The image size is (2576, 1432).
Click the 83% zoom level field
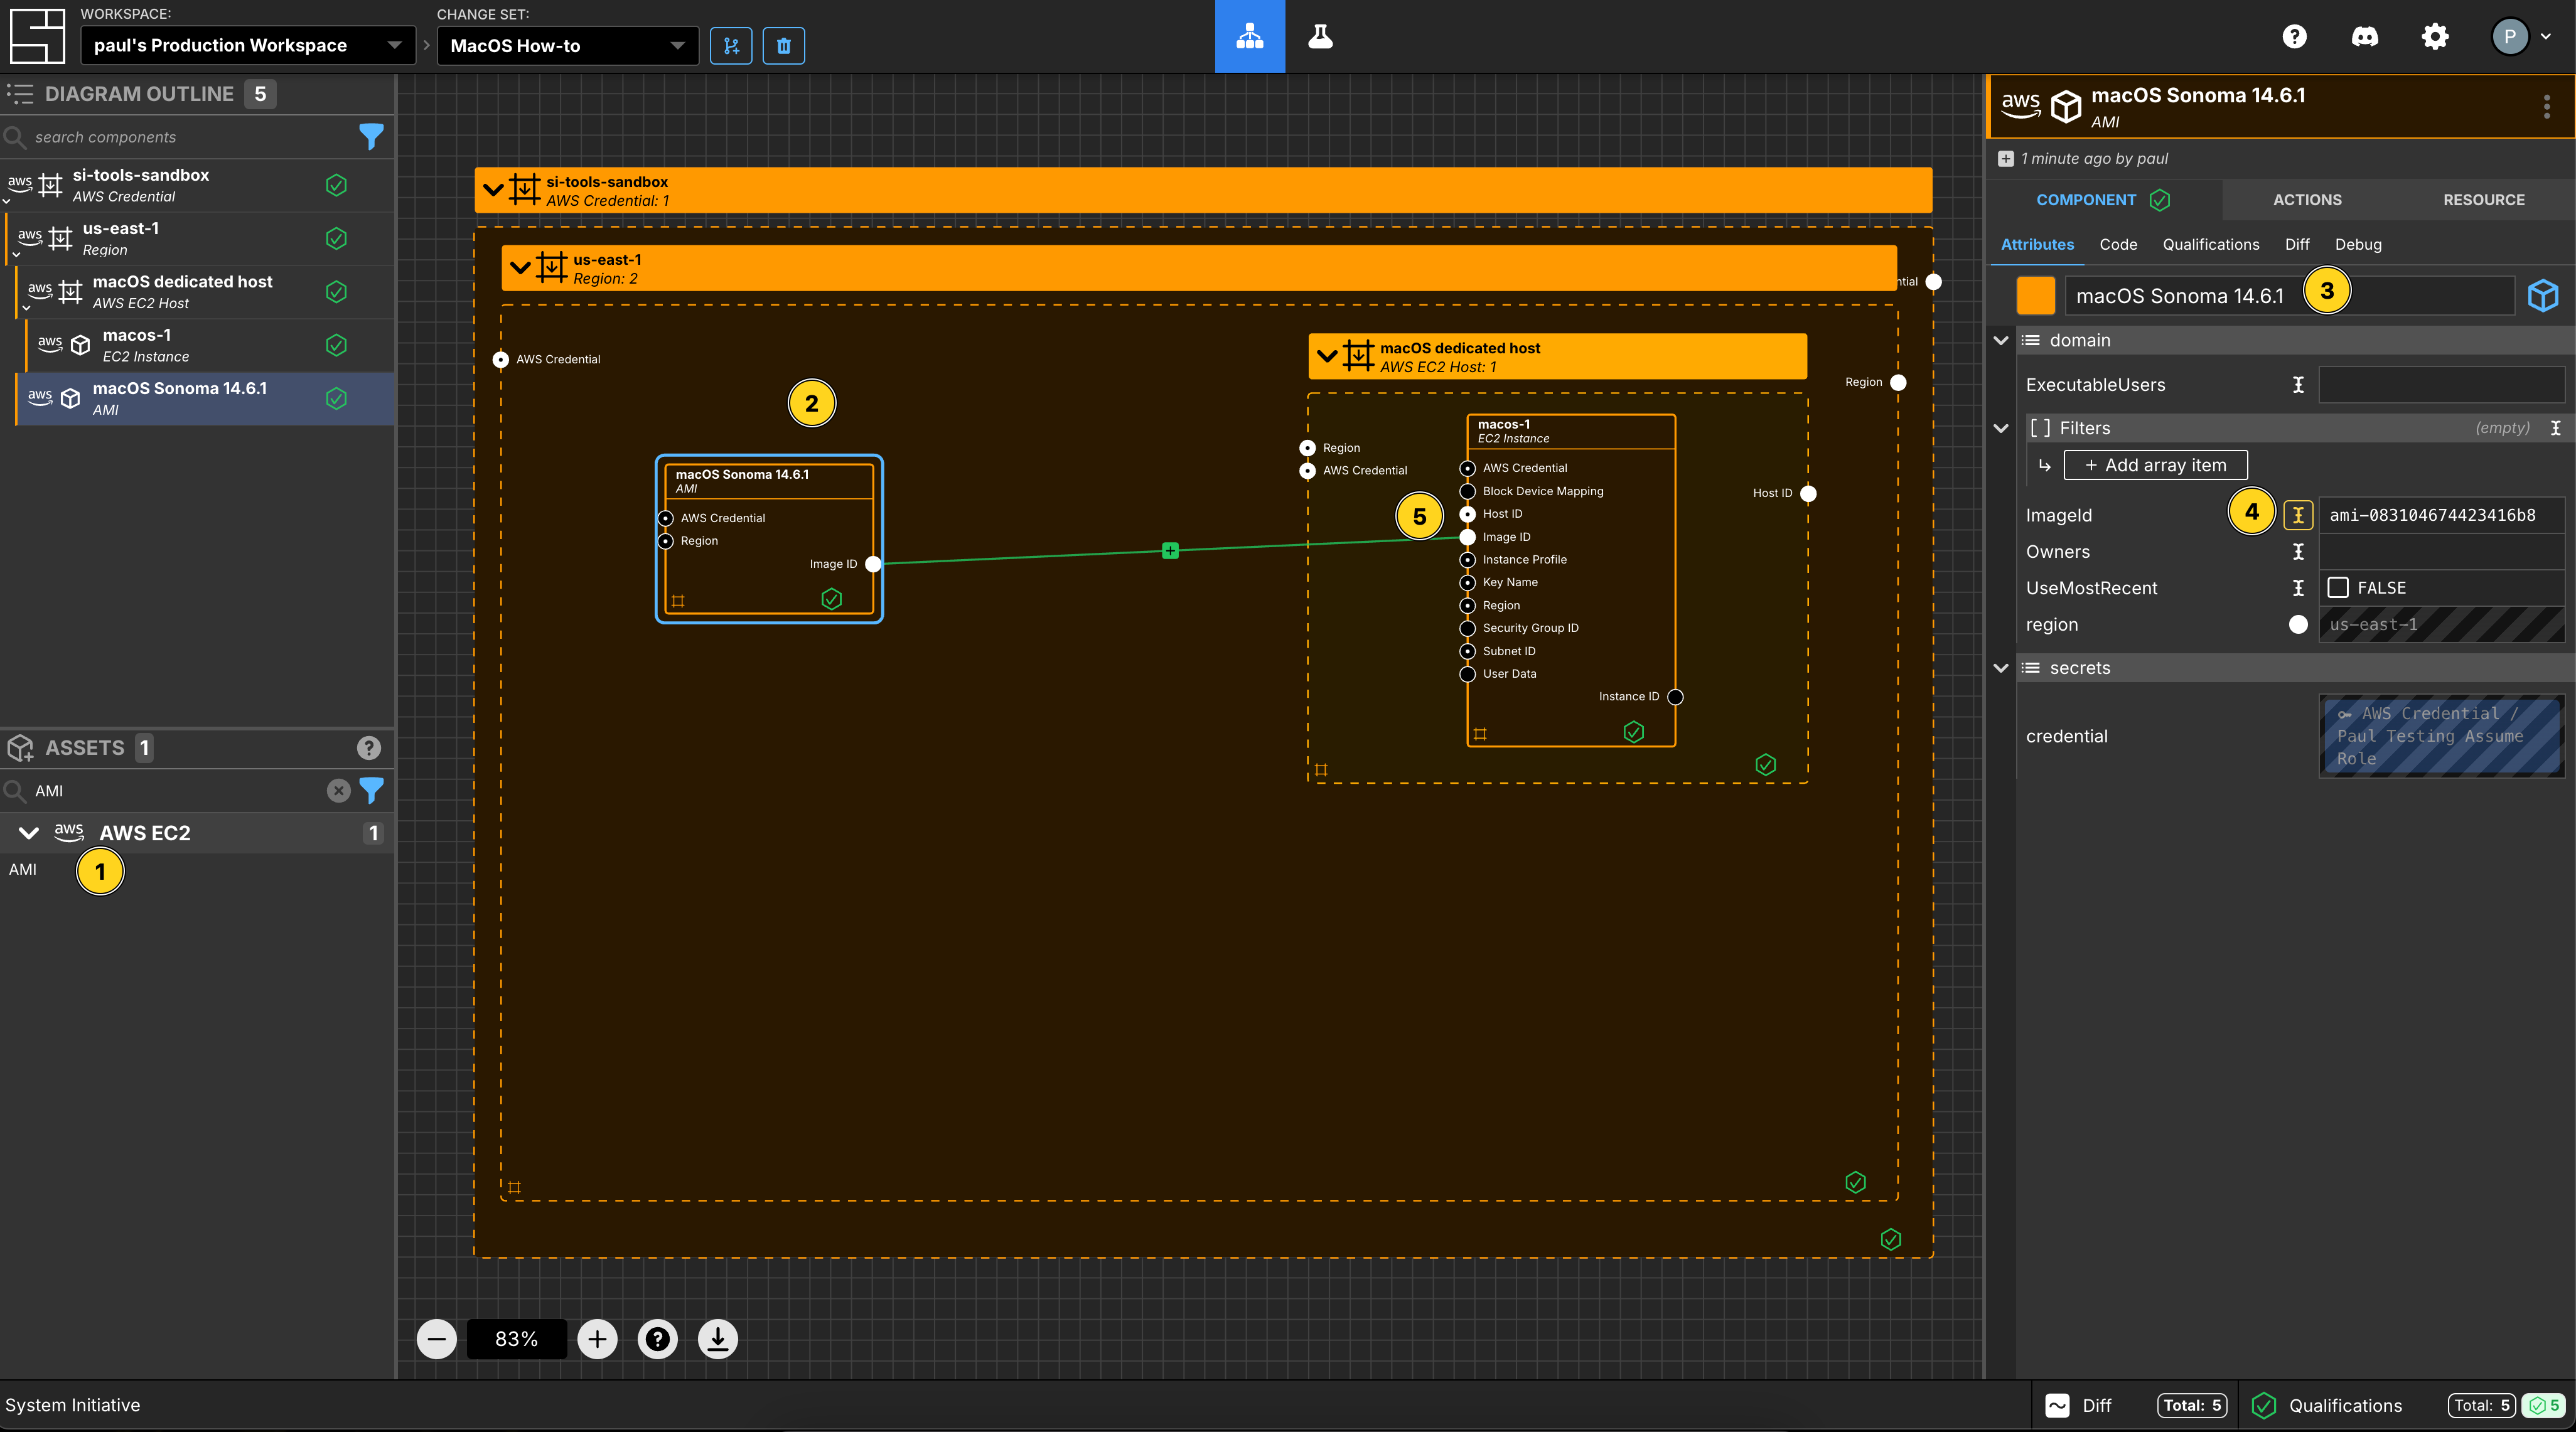pos(516,1339)
